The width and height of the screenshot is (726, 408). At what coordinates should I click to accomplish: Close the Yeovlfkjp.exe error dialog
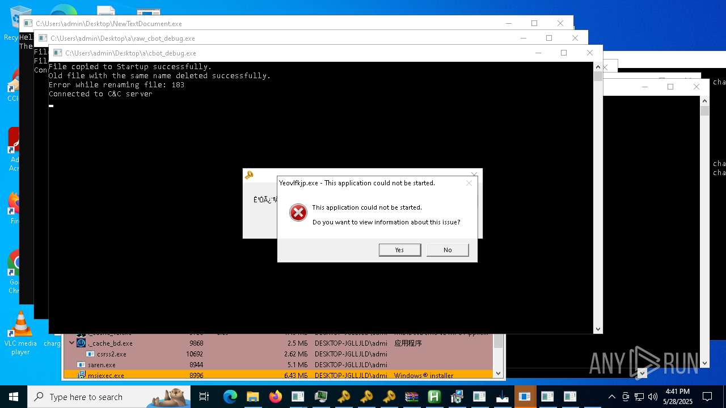click(x=469, y=183)
